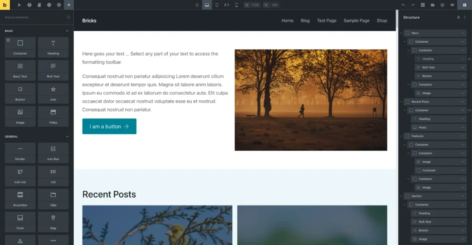Save the page with the disk icon
The width and height of the screenshot is (472, 245).
(x=464, y=5)
